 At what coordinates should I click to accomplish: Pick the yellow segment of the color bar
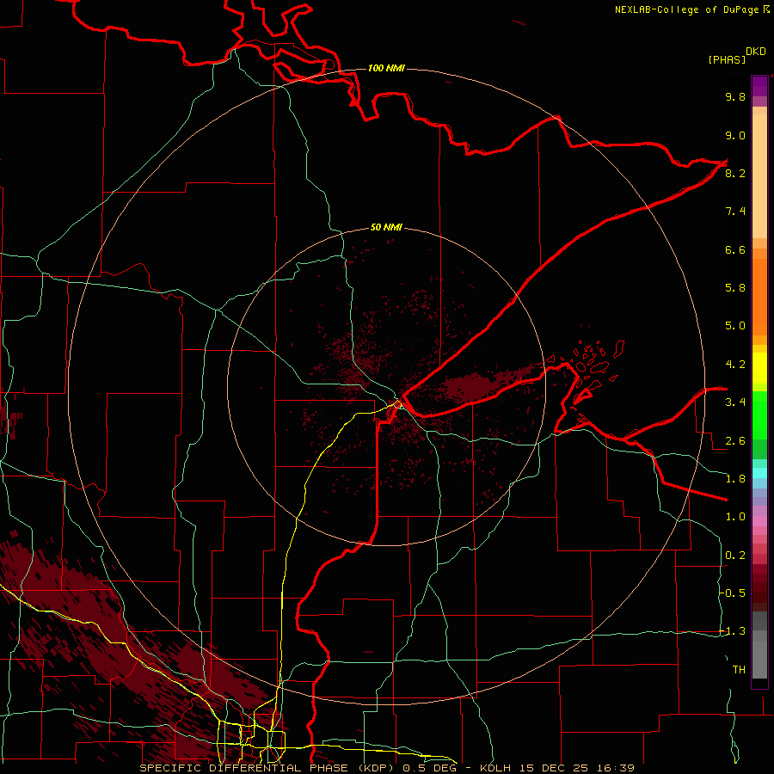759,368
